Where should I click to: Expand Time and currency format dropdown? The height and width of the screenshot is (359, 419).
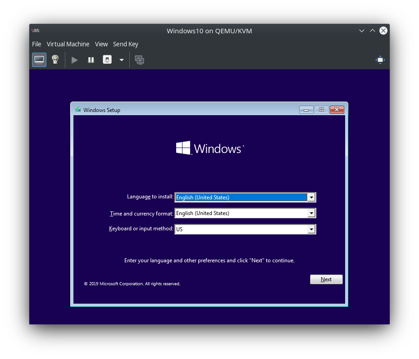(x=311, y=213)
